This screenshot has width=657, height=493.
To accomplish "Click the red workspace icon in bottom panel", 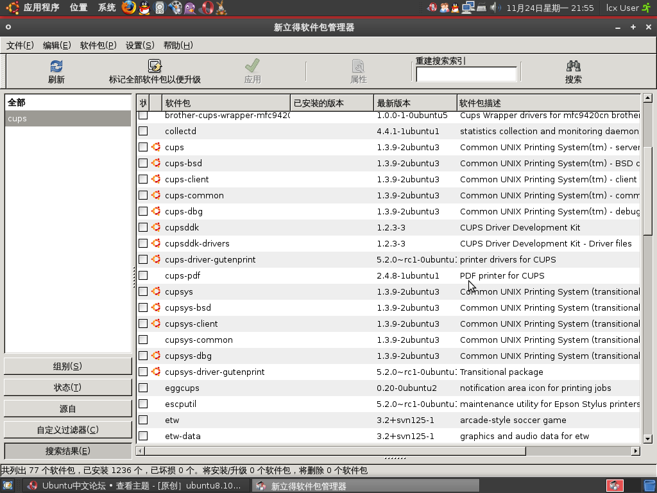I will (x=615, y=486).
